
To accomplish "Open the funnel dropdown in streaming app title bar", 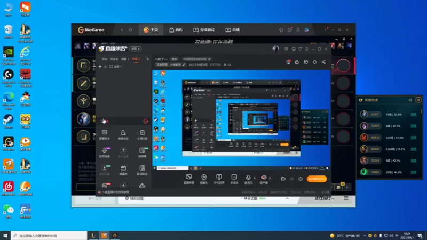I will 300,49.
